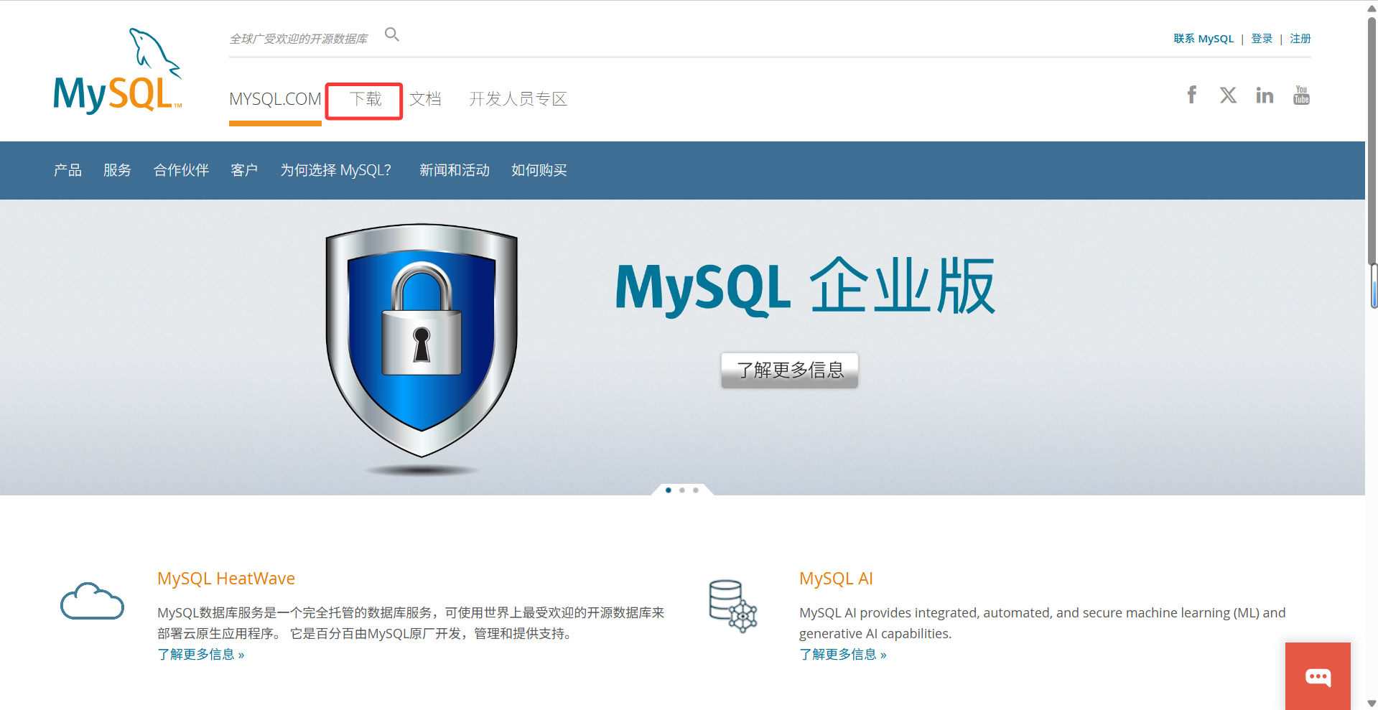1378x710 pixels.
Task: Select the MYSQL.COM tab
Action: pyautogui.click(x=275, y=99)
